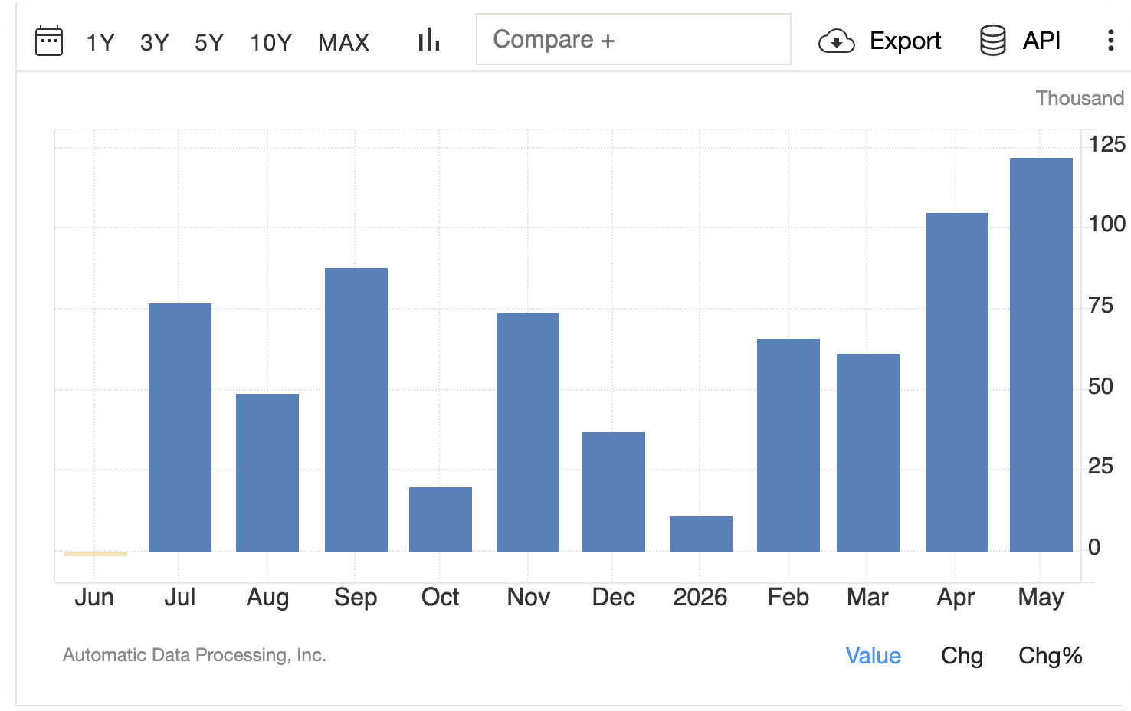
Task: Click the Compare + input field
Action: 634,39
